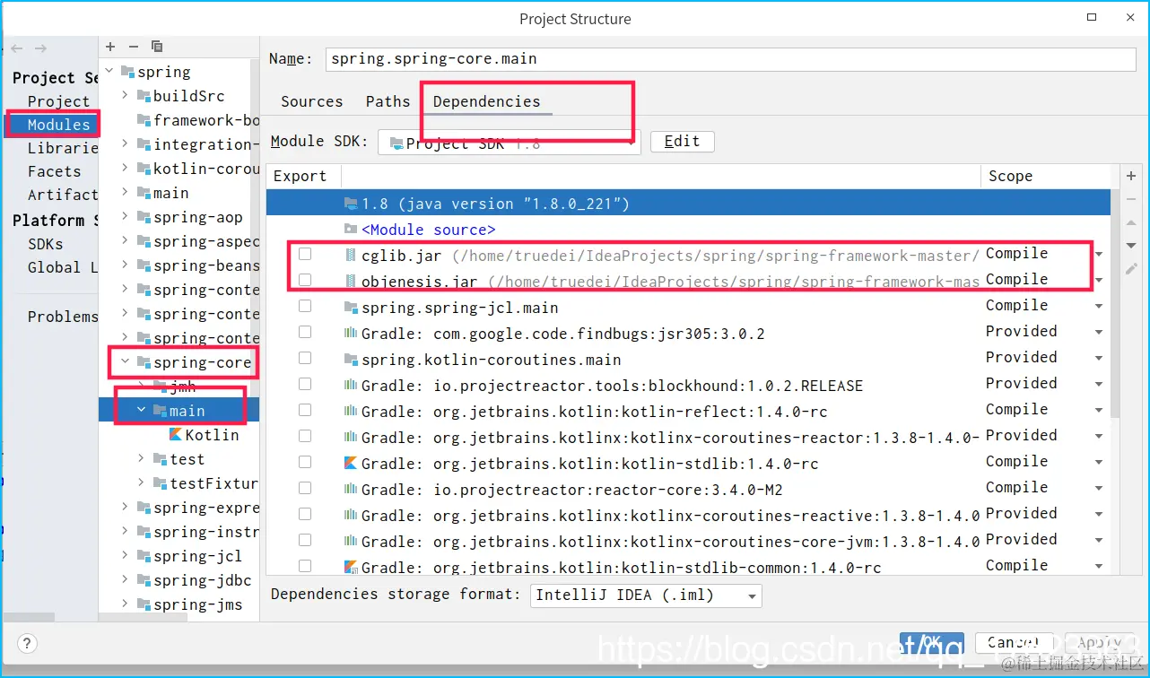This screenshot has width=1150, height=678.
Task: Click the dependencies list vertical scrollbar
Action: [x=1115, y=304]
